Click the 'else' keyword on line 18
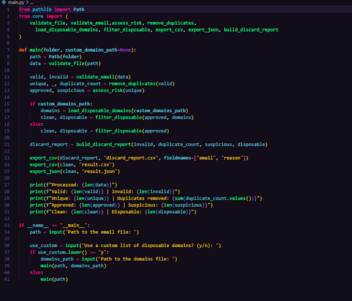This screenshot has width=352, height=301. pyautogui.click(x=35, y=124)
